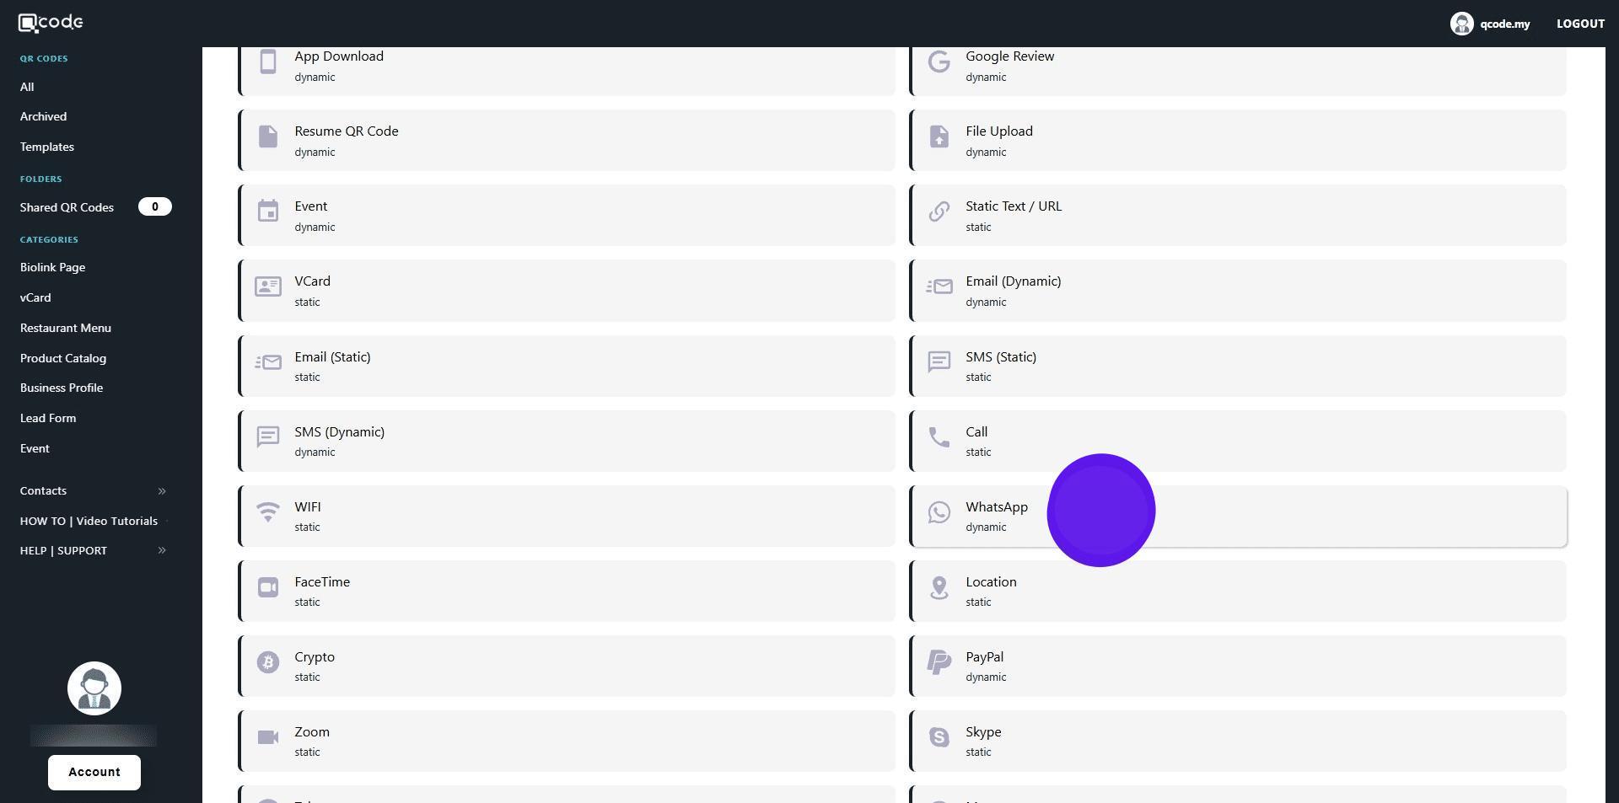Choose PayPal QR type label
Viewport: 1619px width, 803px height.
click(x=984, y=657)
